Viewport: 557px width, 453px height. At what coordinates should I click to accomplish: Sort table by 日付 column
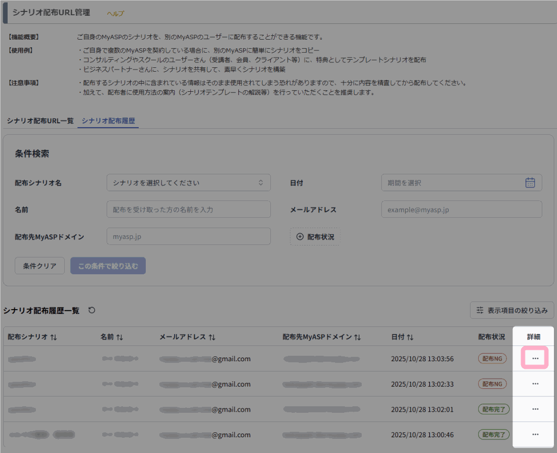(410, 337)
